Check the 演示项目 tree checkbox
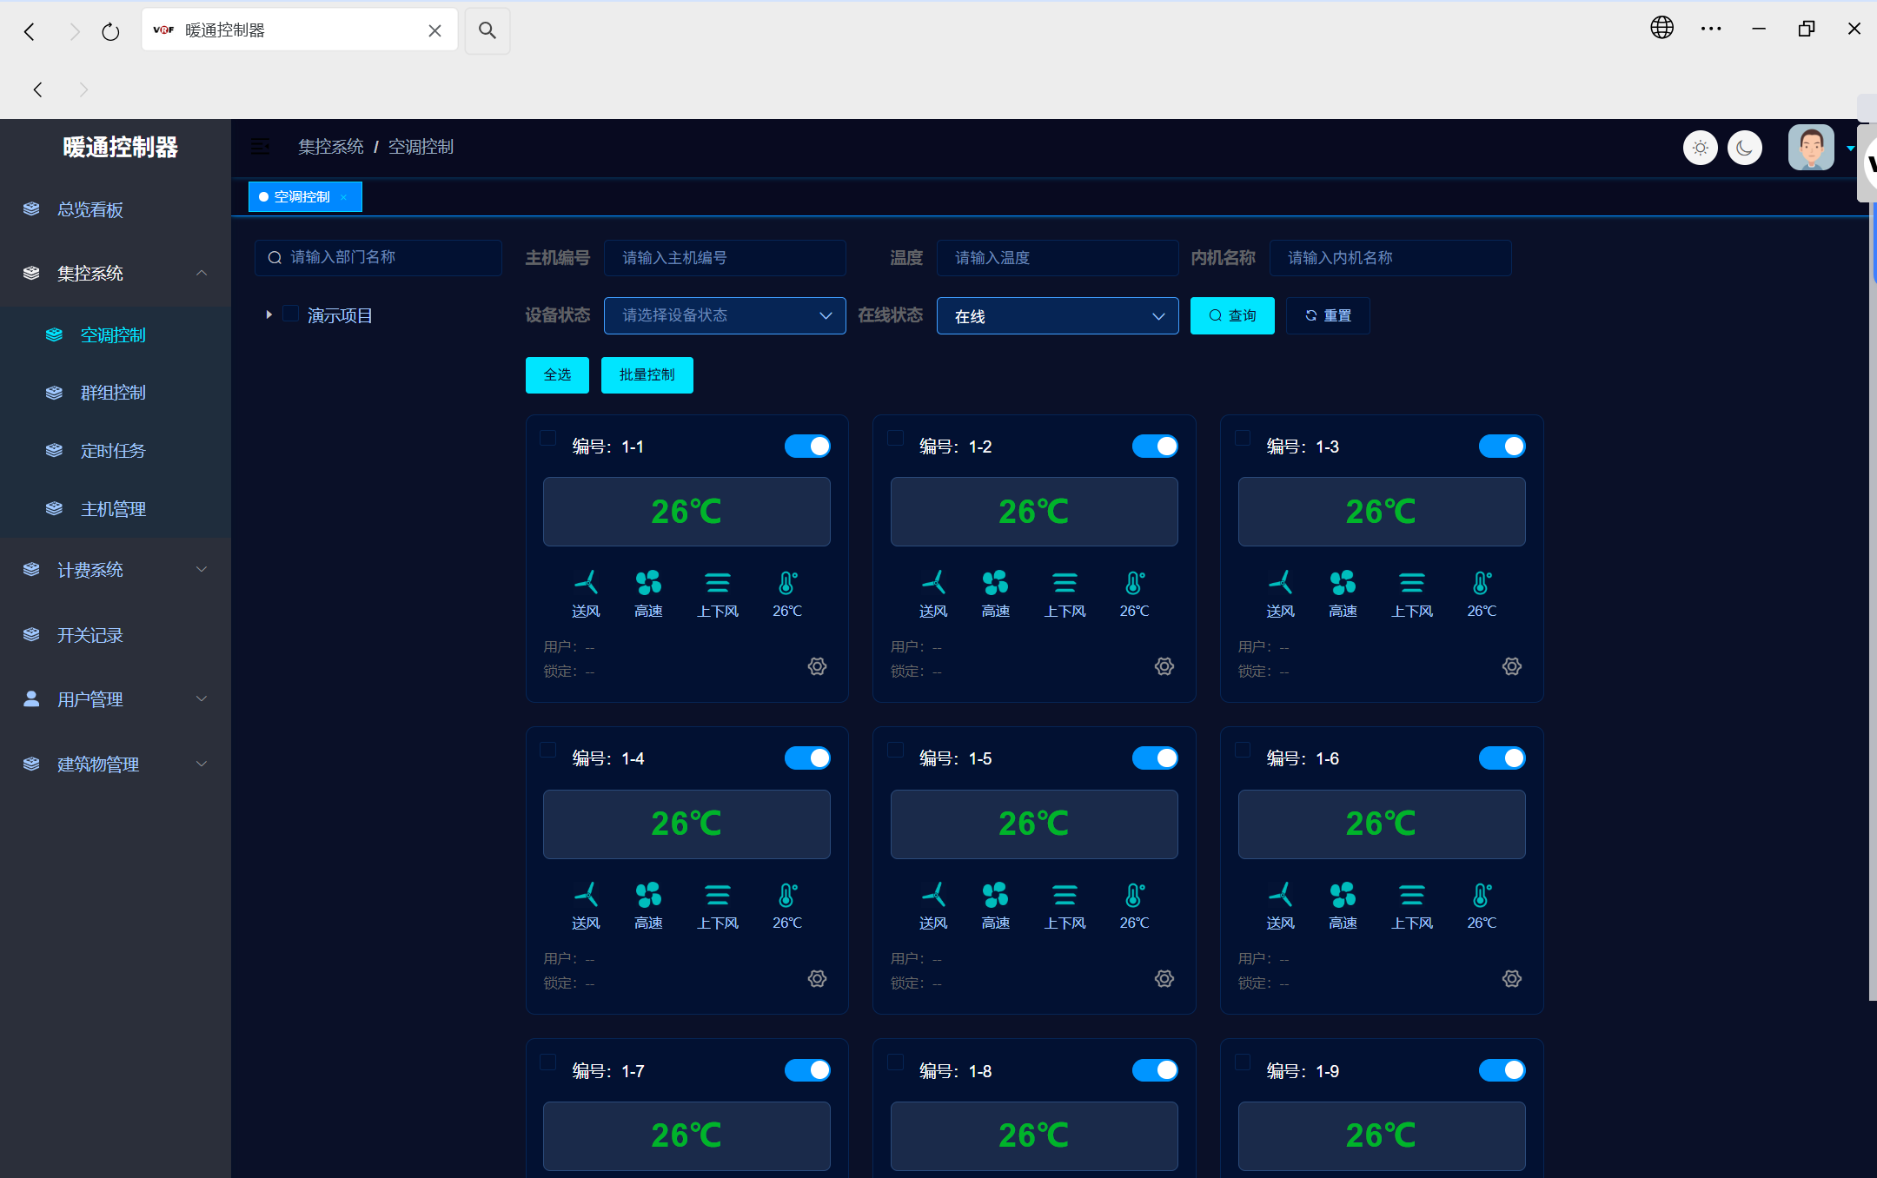1877x1178 pixels. [291, 314]
